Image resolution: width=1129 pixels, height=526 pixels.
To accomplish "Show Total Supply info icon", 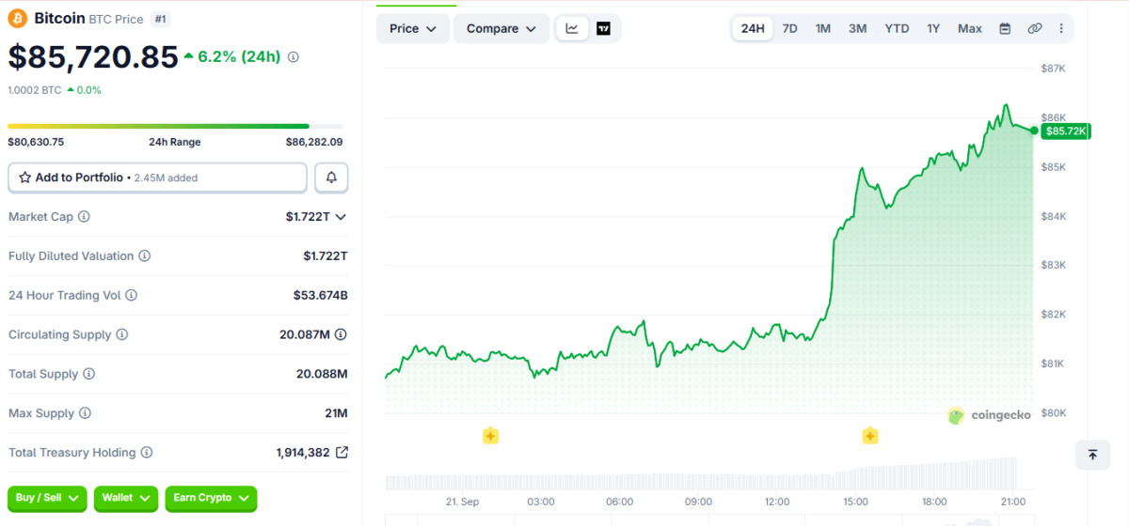I will 89,375.
